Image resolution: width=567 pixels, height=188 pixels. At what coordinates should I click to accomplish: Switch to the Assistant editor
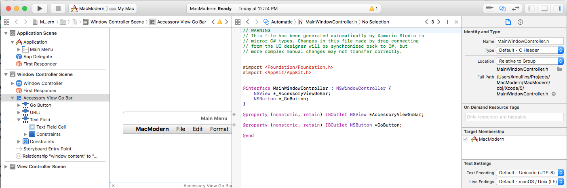click(x=502, y=8)
